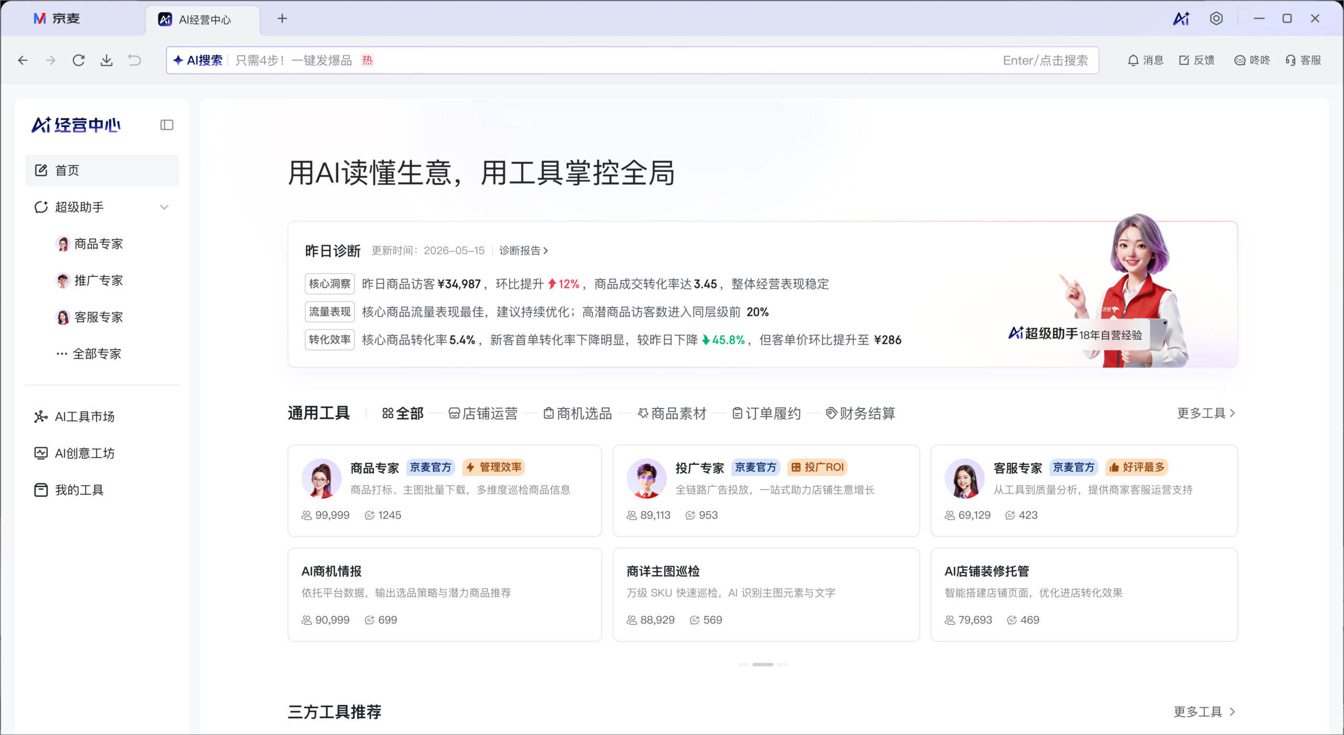
Task: Click the 客服专家 avatar in tool card
Action: 964,478
